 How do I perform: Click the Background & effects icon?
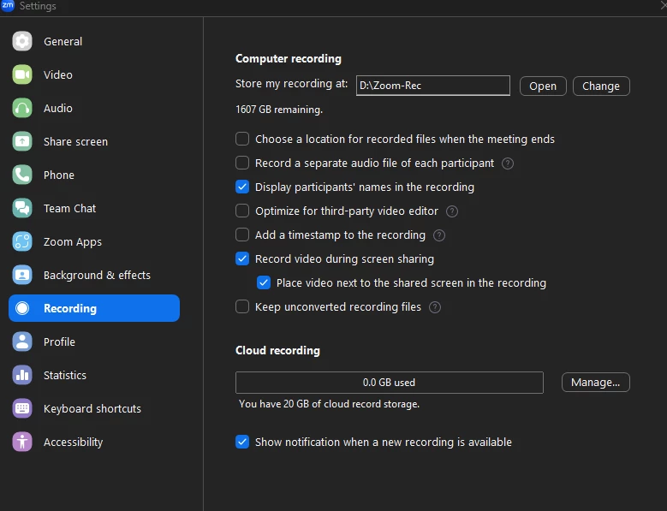point(22,275)
